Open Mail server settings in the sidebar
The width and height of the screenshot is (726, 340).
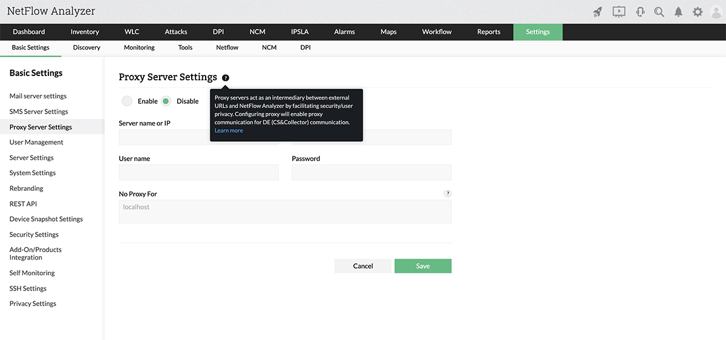(38, 96)
